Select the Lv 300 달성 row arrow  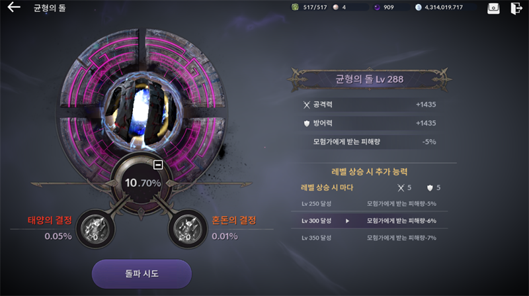tap(347, 221)
